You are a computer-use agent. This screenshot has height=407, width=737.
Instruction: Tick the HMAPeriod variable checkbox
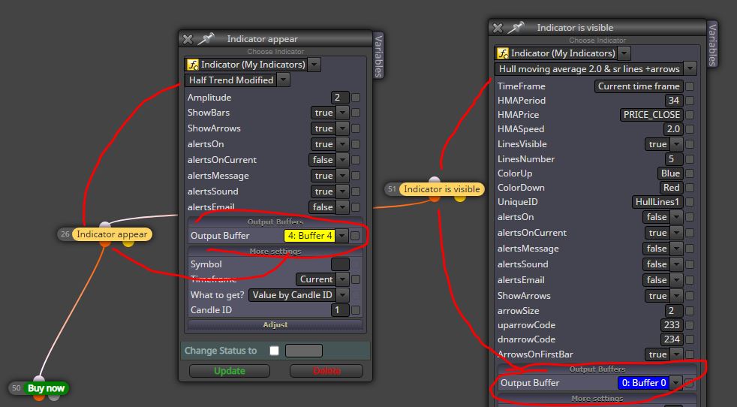coord(690,101)
